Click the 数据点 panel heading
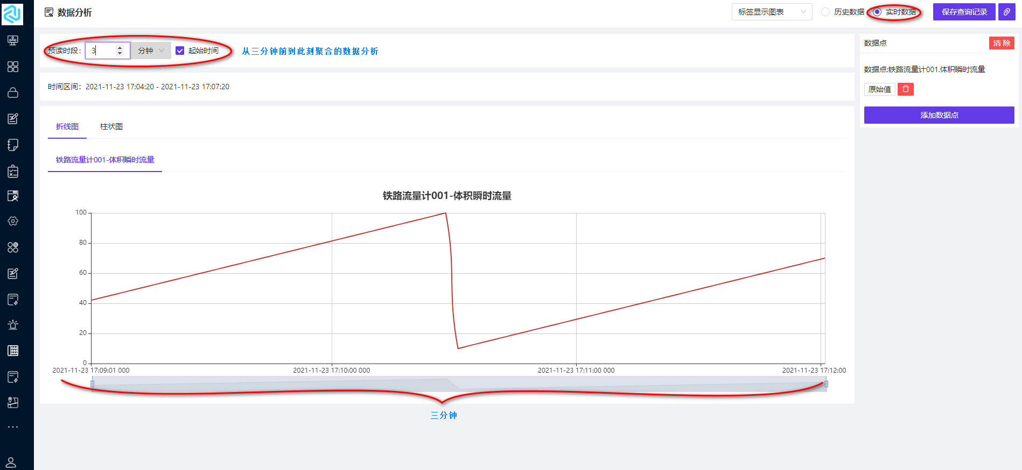Screen dimensions: 1022x470 point(876,43)
